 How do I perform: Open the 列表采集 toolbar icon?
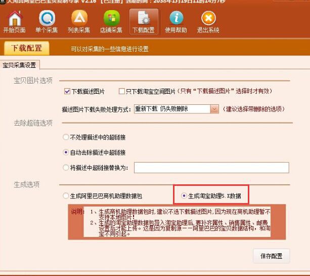click(x=79, y=22)
